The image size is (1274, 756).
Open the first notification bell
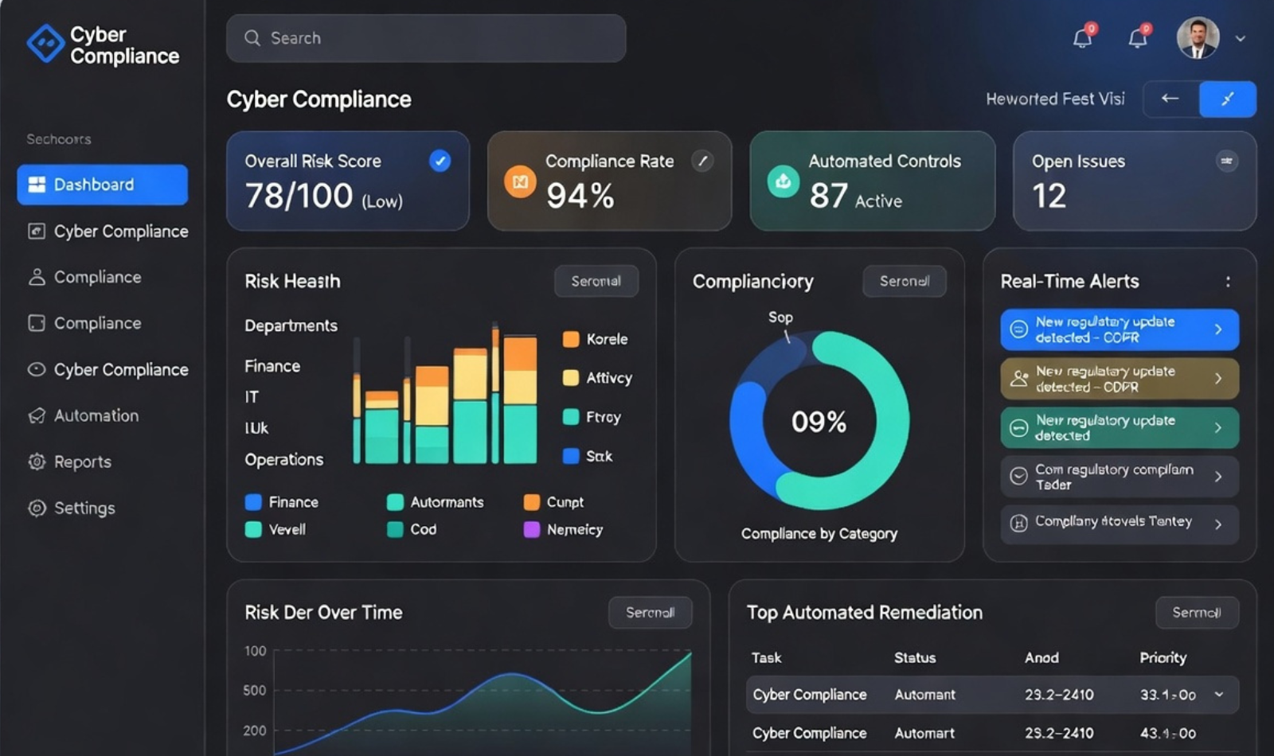pos(1083,37)
